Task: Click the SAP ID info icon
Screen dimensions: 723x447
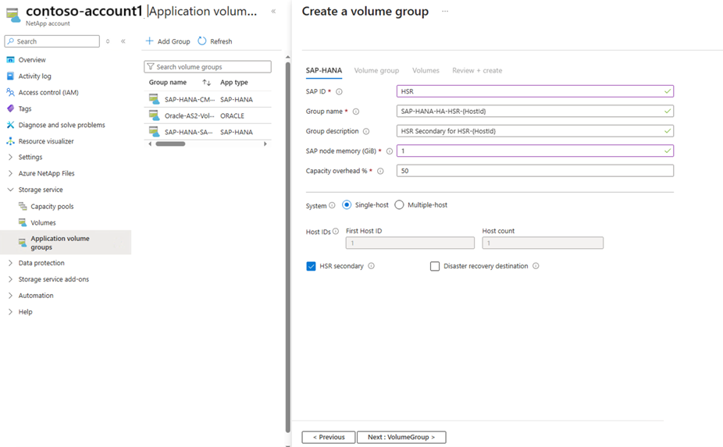Action: point(339,92)
